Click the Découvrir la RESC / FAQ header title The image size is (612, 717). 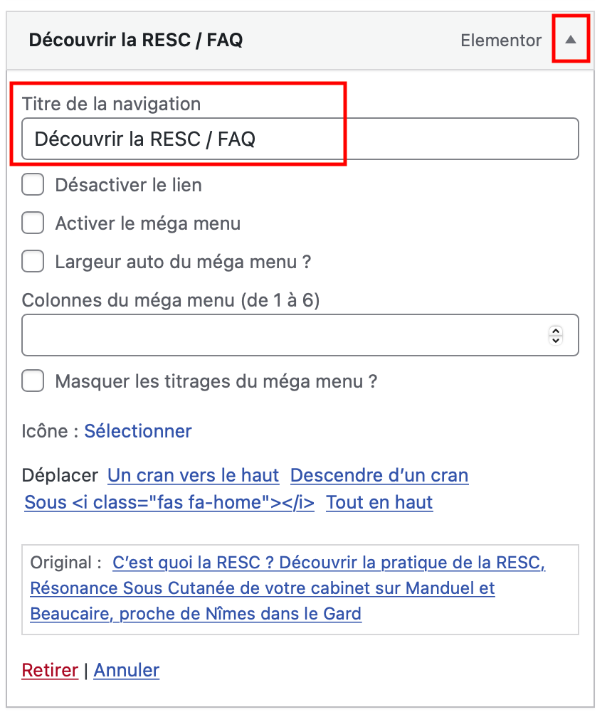tap(135, 40)
